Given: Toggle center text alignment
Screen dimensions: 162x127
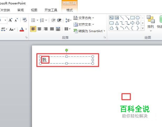Looking at the screenshot, I should point(39,29).
